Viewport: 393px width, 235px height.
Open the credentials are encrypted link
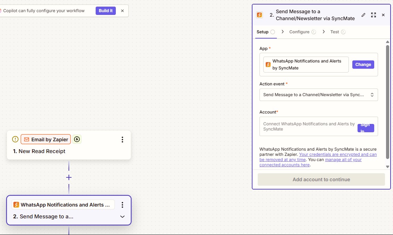(318, 157)
